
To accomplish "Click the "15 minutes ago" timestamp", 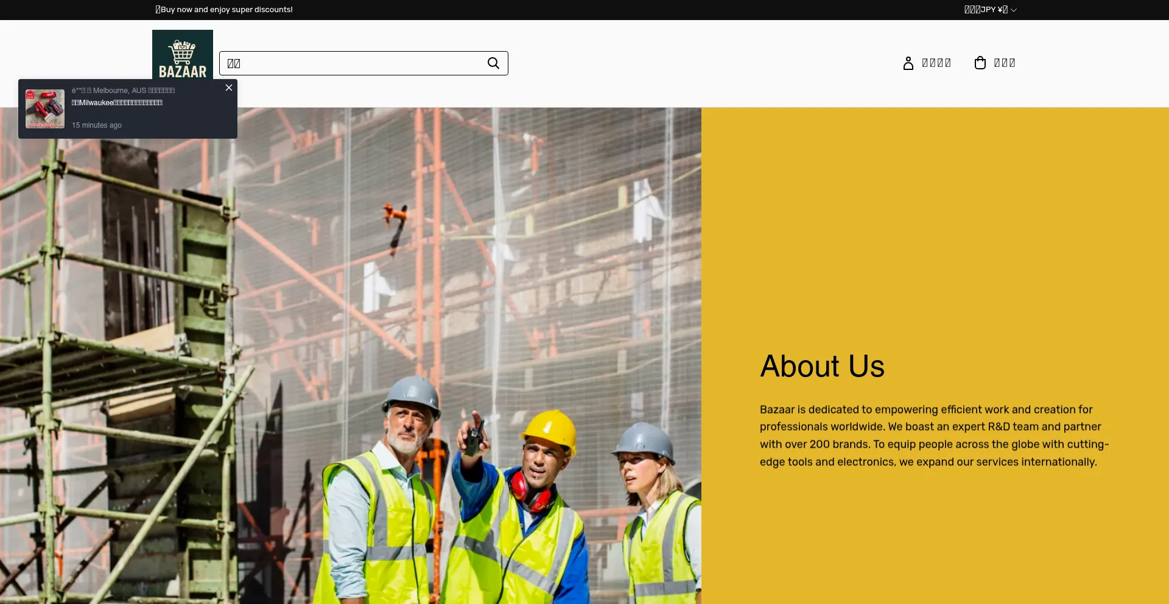I will 97,125.
